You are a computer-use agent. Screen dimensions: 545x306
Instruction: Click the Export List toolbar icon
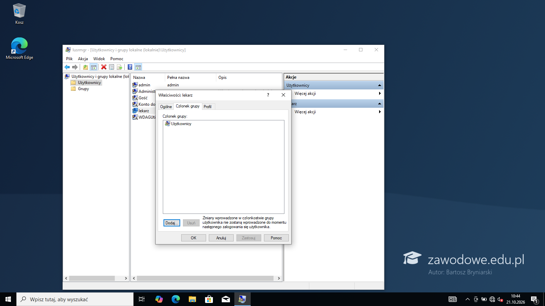(120, 67)
